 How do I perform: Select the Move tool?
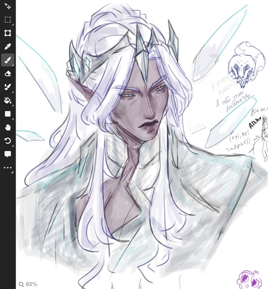(8, 7)
